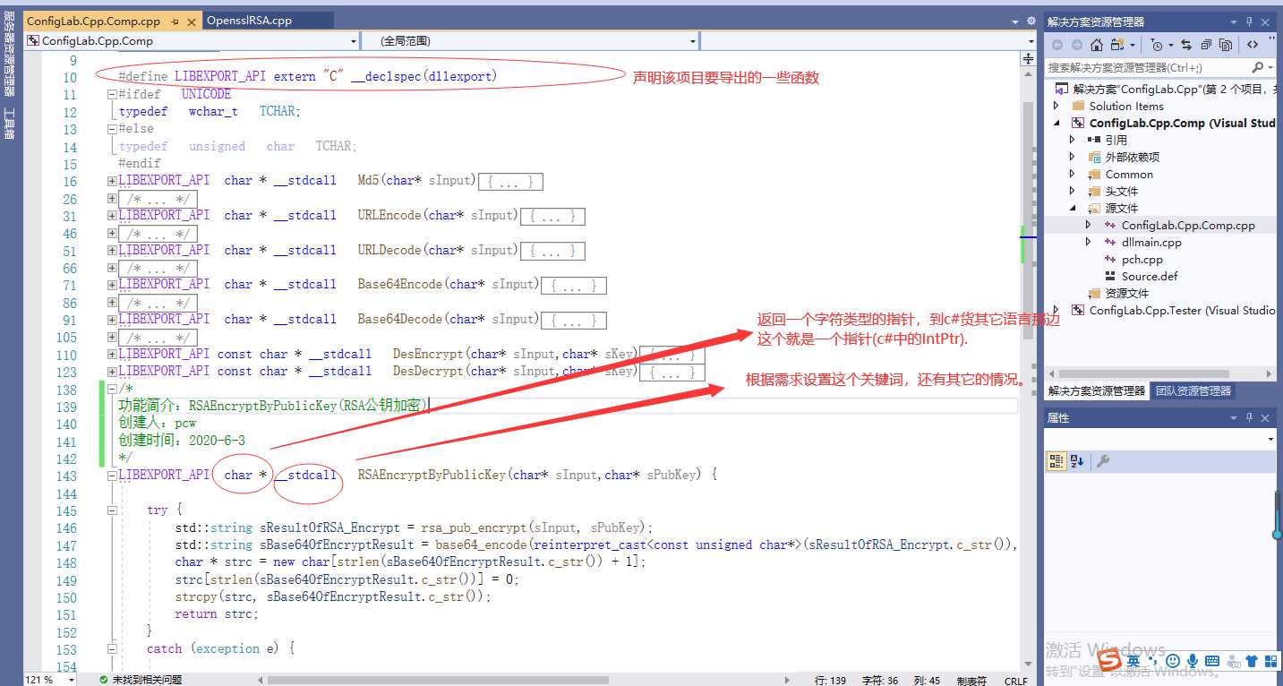The width and height of the screenshot is (1283, 686).
Task: Switch to the 解决方案资源管理器 bottom tab
Action: [1096, 390]
